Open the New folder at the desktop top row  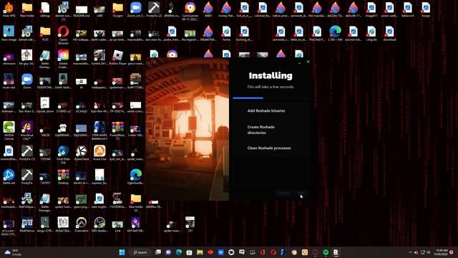point(27,9)
